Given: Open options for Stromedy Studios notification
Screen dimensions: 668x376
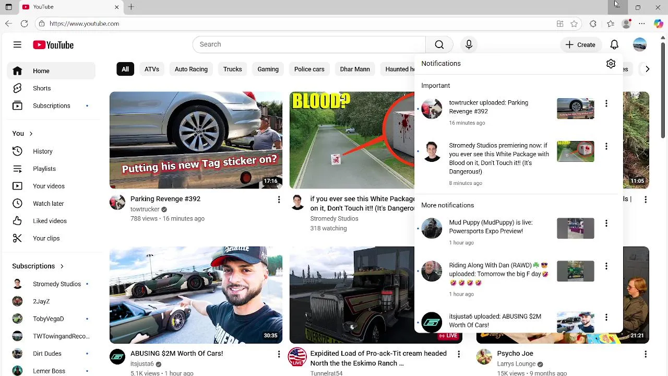Looking at the screenshot, I should point(606,146).
